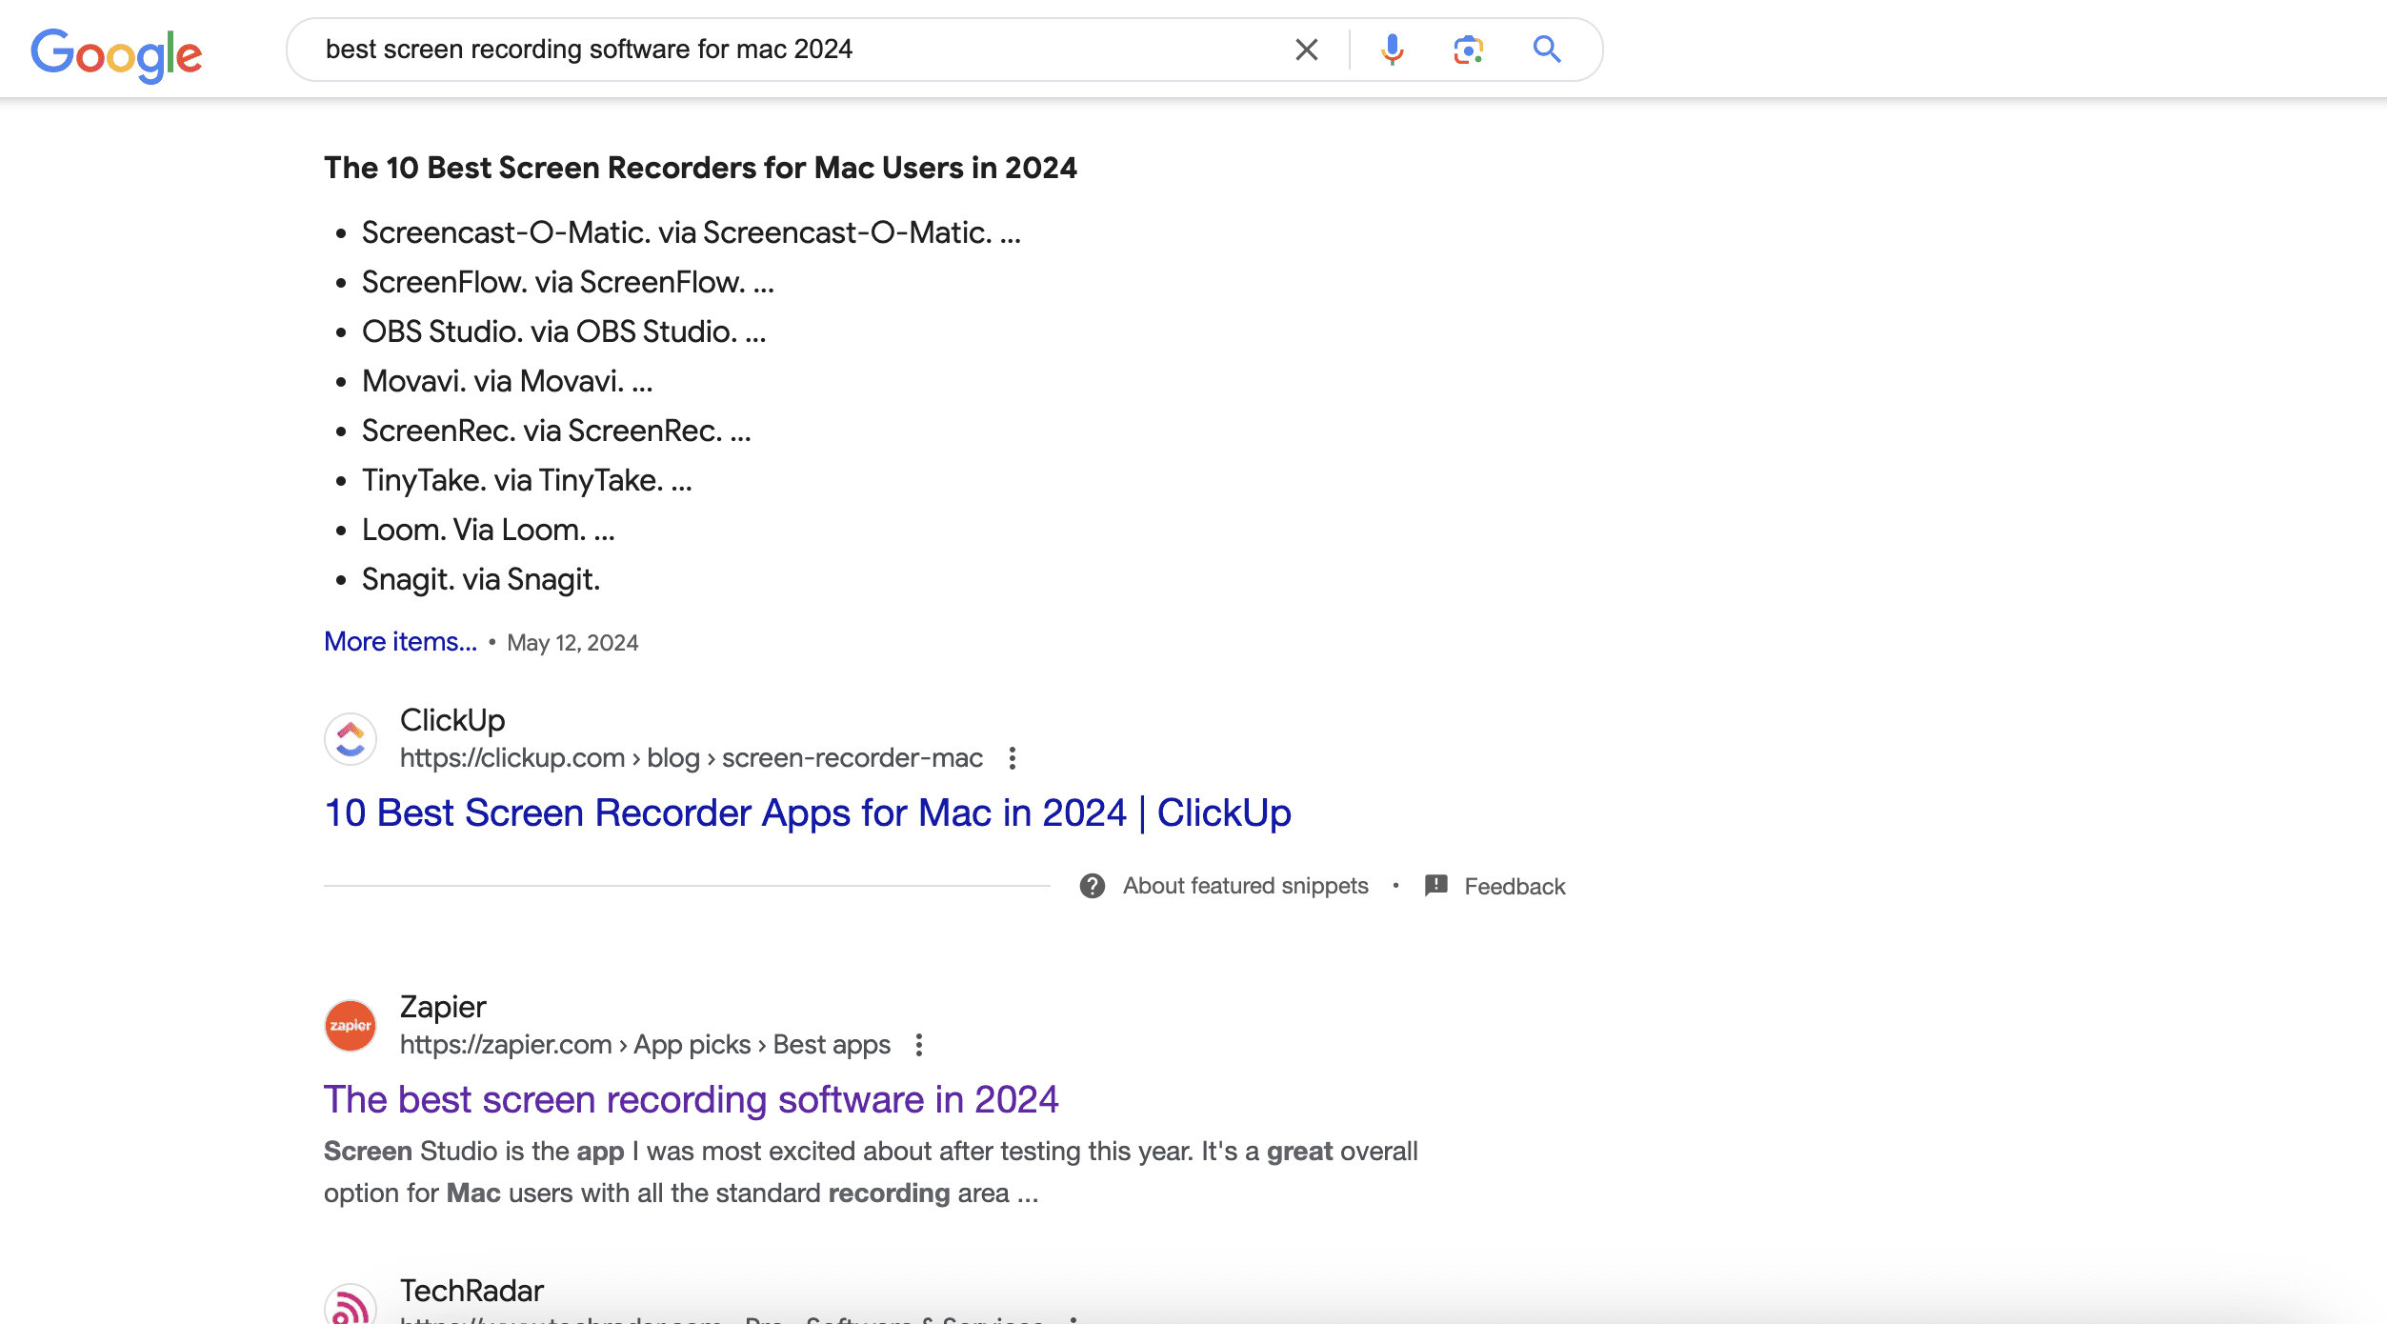Click the three-dot menu next to ClickUp result

pyautogui.click(x=1013, y=756)
